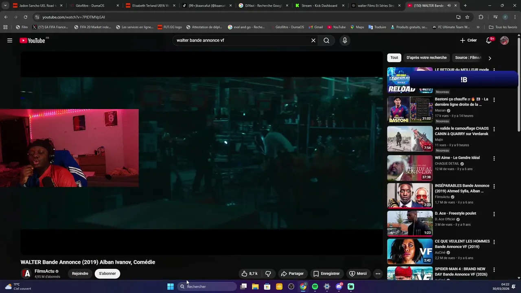This screenshot has width=521, height=293.
Task: Clear the search text with the X
Action: [313, 40]
